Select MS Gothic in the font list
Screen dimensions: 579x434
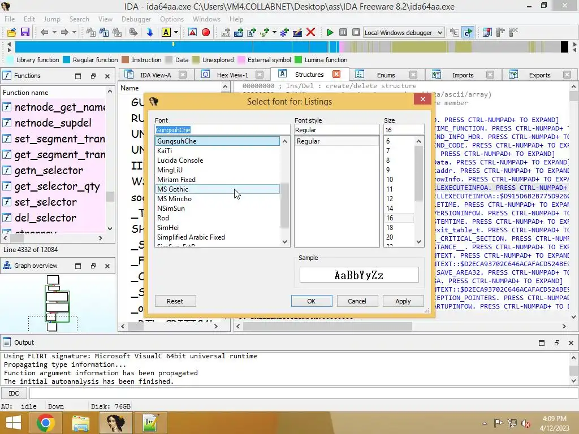[217, 189]
